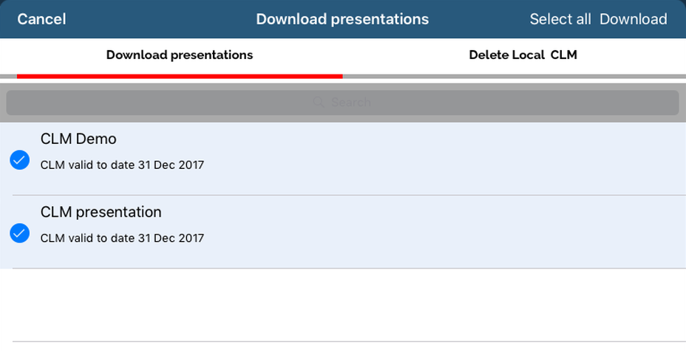Click the magnifying glass search icon
This screenshot has width=686, height=351.
(319, 102)
